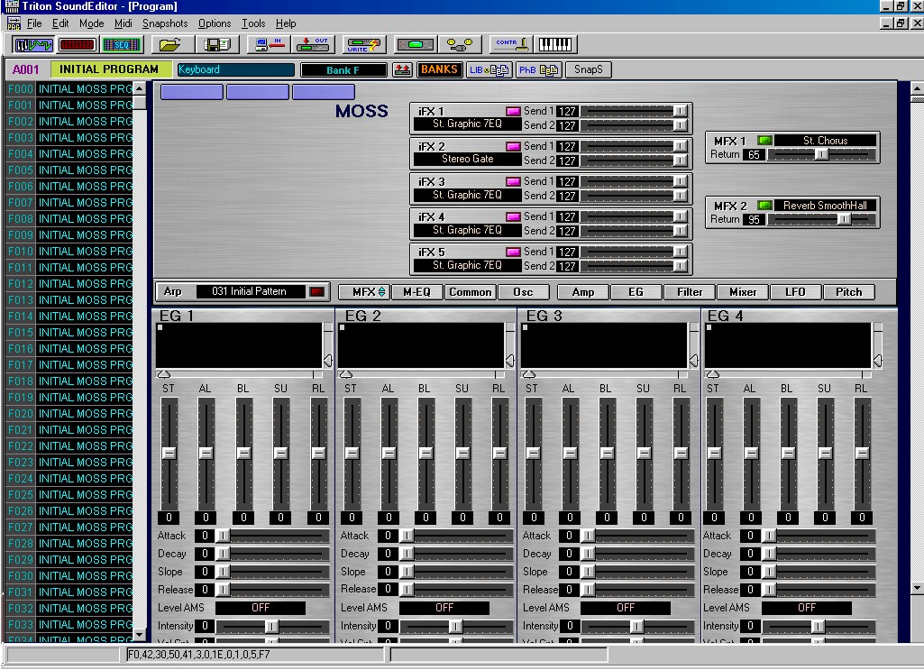
Task: Open the Keyboard category field
Action: (x=235, y=70)
